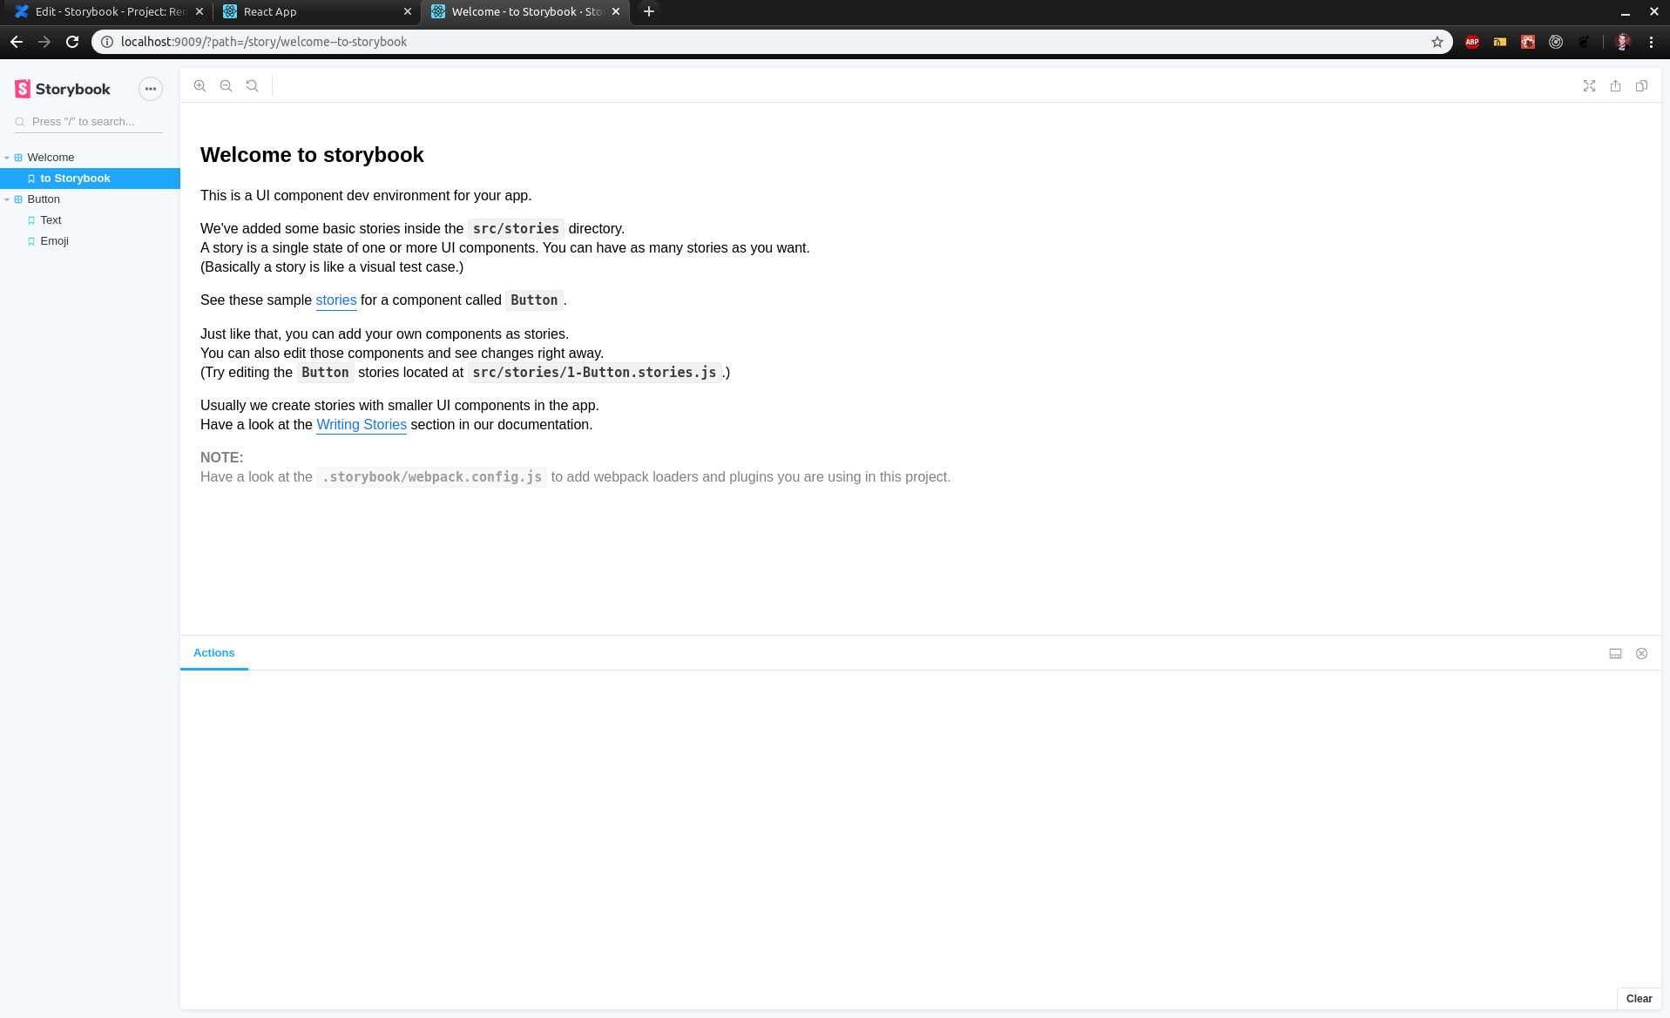Image resolution: width=1670 pixels, height=1018 pixels.
Task: Click the .storybook/webpack.config.js code text
Action: [x=432, y=477]
